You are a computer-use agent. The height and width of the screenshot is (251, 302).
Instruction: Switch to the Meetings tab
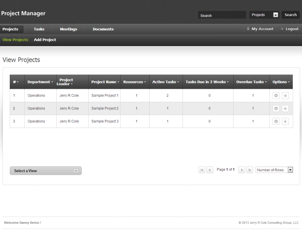coord(68,29)
